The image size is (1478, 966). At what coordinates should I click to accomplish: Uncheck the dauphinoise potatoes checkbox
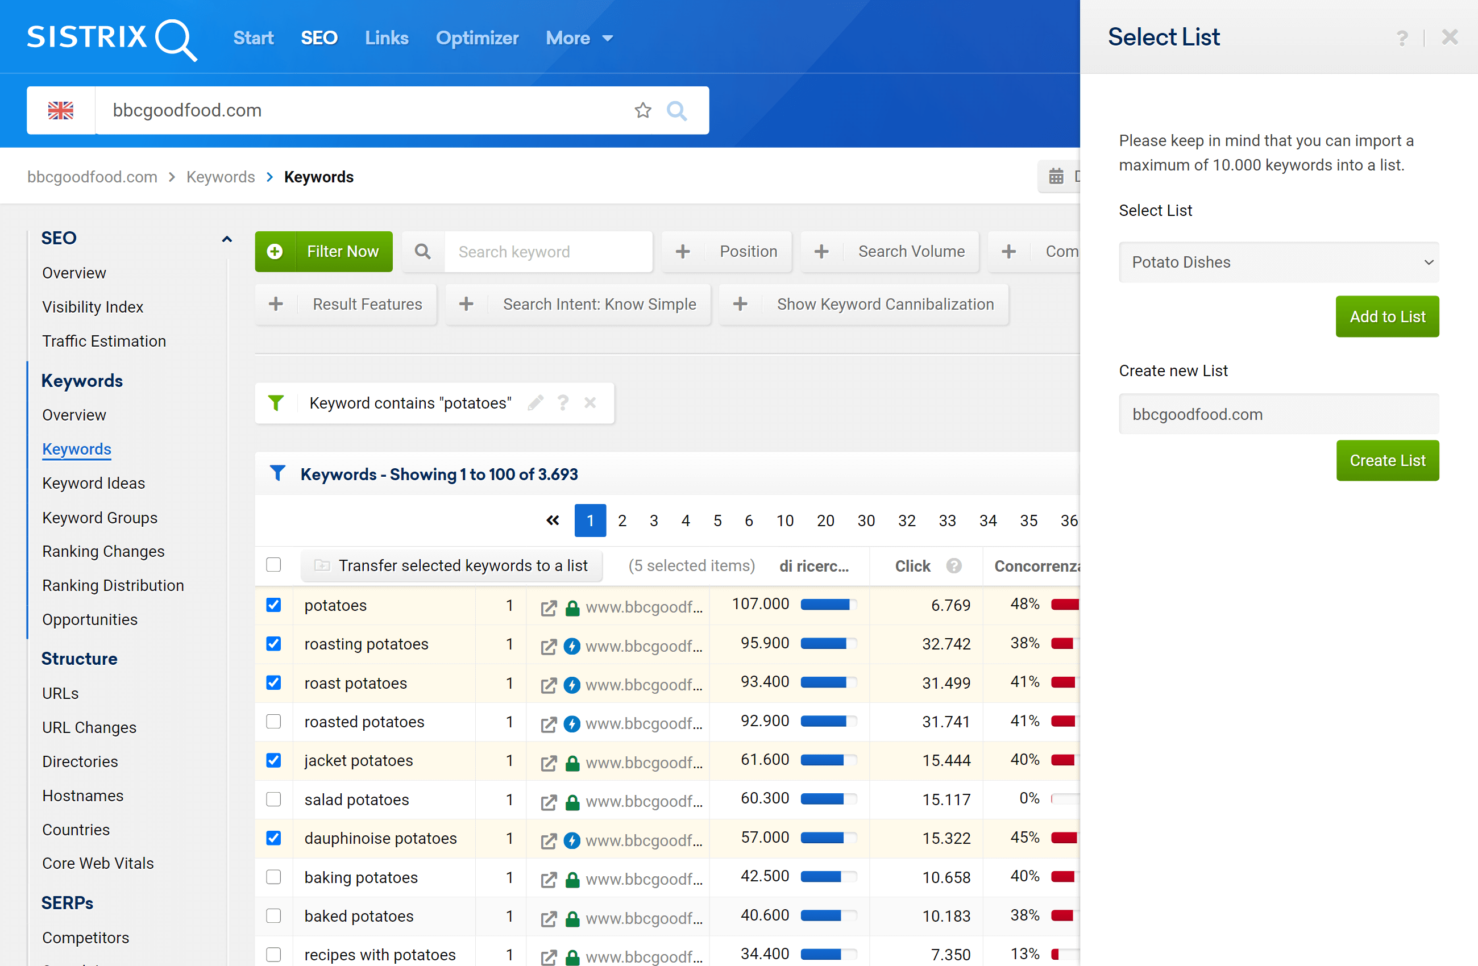point(273,838)
